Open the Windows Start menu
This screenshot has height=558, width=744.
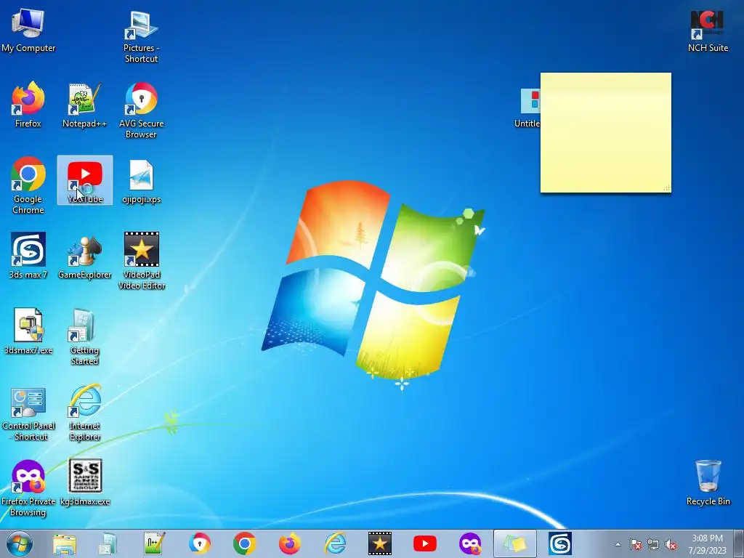20,543
